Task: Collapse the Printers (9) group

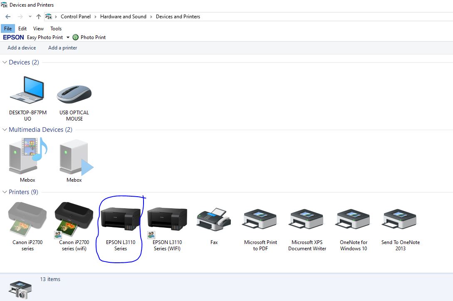Action: [5, 192]
